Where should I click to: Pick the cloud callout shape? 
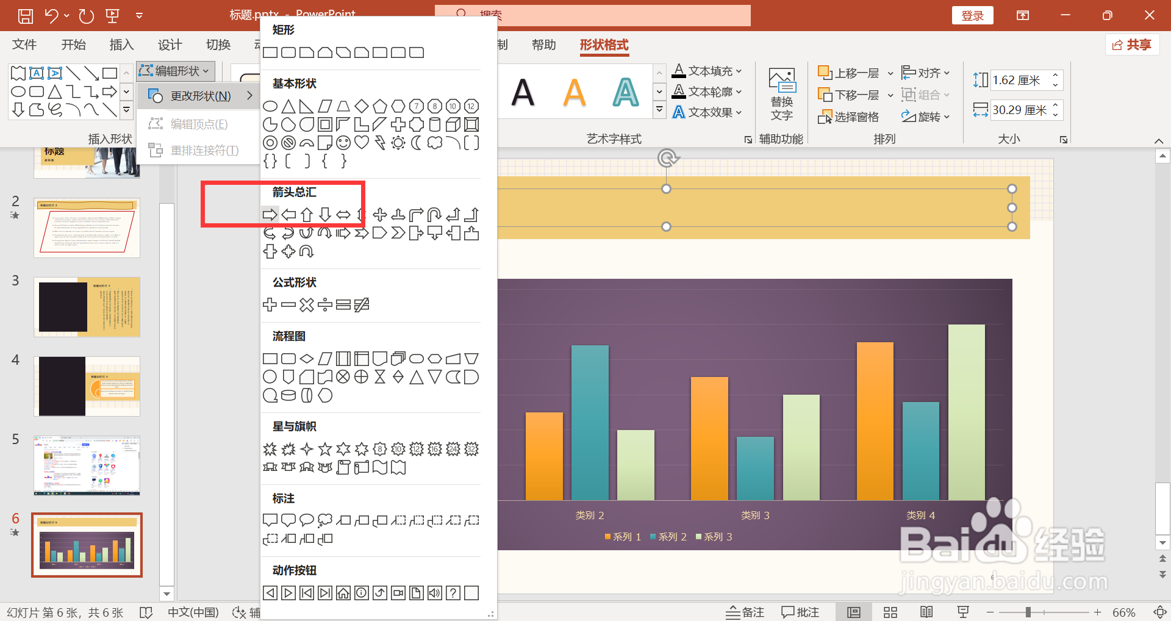(325, 520)
